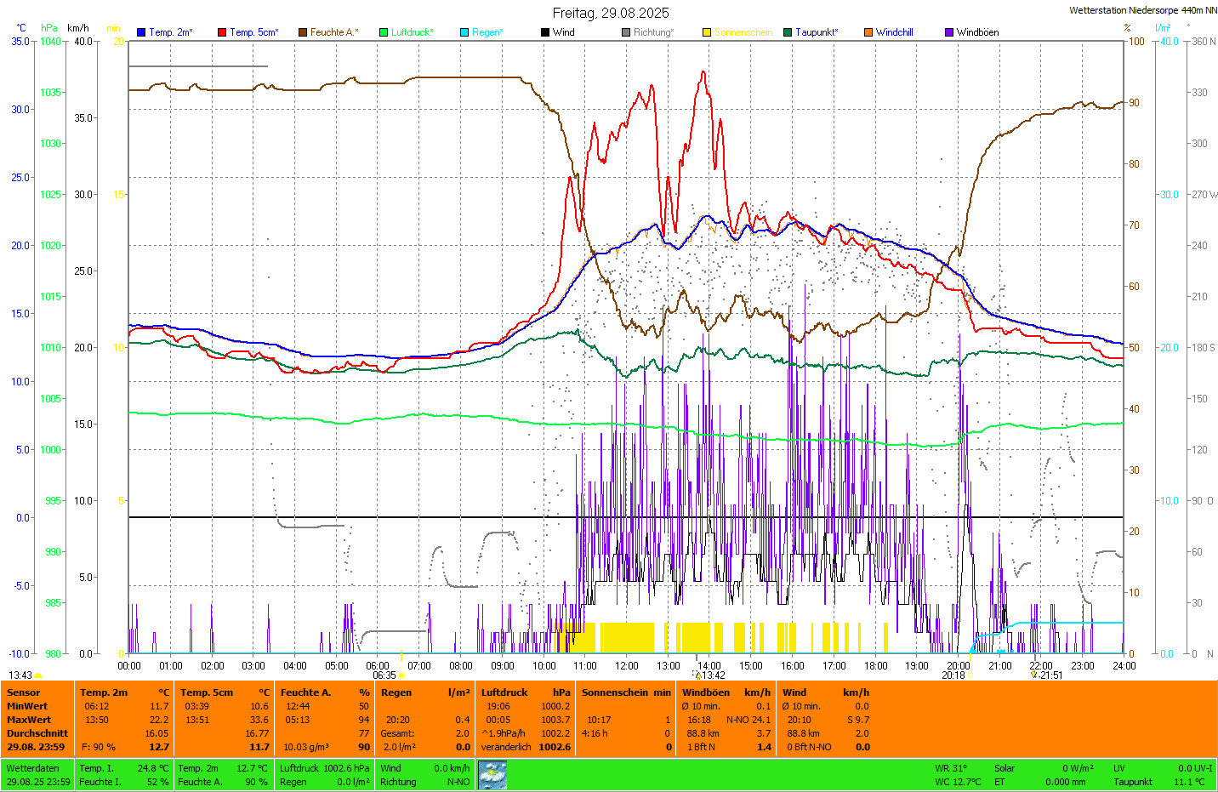
Task: Click the green Luftdruck legend square
Action: [384, 32]
